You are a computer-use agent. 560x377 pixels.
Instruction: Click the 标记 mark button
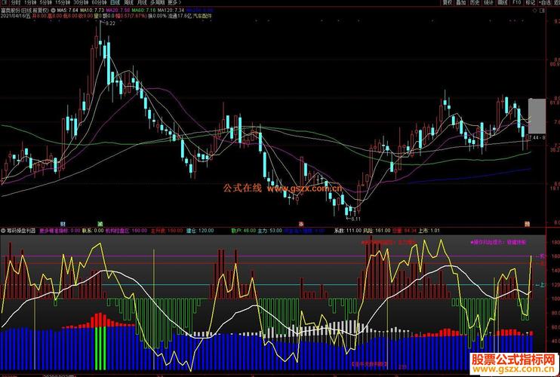(x=531, y=2)
